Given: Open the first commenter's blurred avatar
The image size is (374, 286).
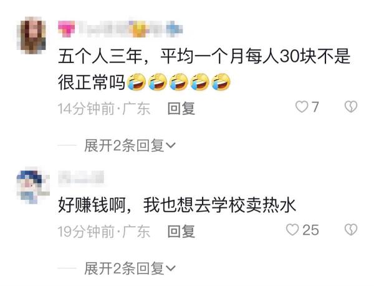Looking at the screenshot, I should (33, 36).
